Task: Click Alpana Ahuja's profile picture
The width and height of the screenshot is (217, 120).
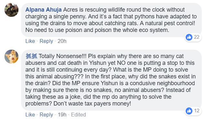Action: tap(12, 10)
